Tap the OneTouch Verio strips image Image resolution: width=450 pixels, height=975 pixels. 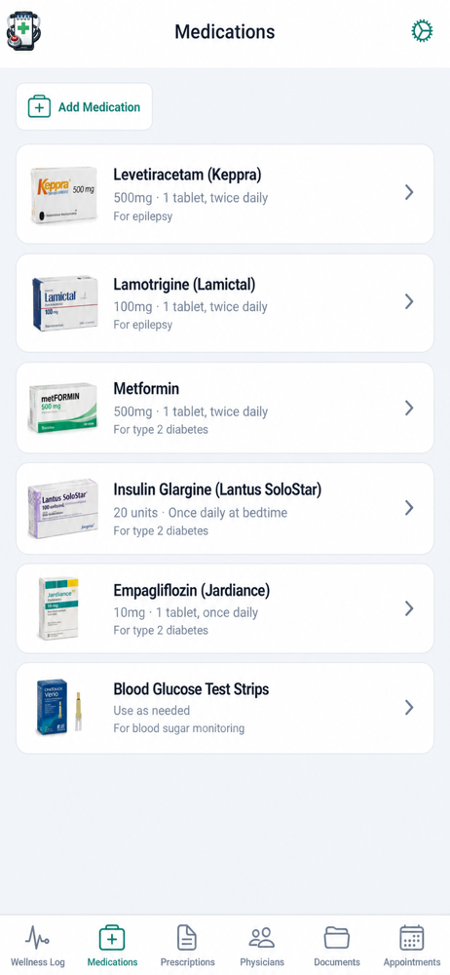(x=59, y=708)
